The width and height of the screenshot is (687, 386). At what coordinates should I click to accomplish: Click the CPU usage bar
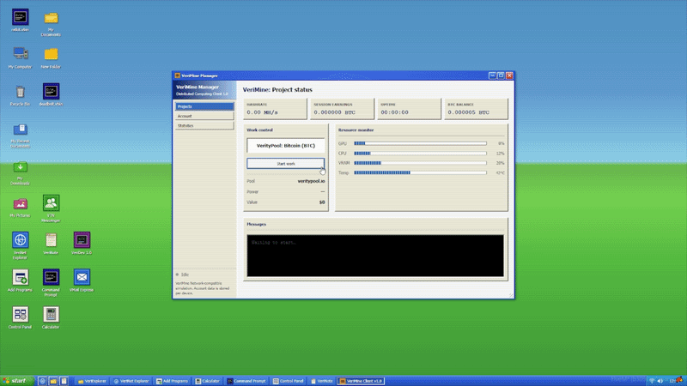coord(420,154)
